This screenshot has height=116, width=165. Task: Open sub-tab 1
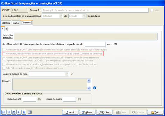[3, 29]
